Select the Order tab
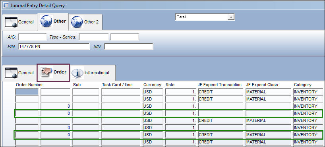 click(53, 72)
